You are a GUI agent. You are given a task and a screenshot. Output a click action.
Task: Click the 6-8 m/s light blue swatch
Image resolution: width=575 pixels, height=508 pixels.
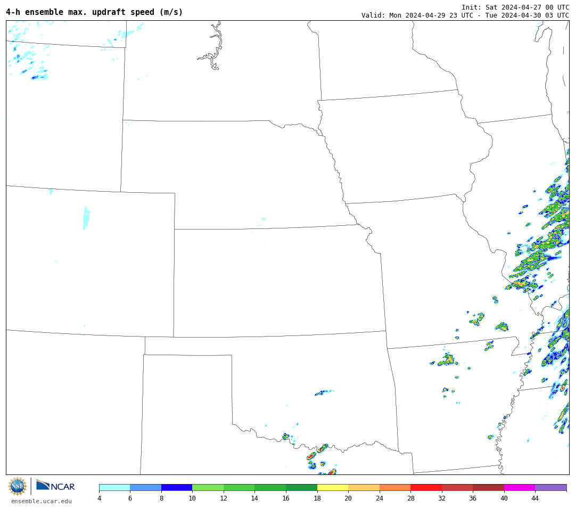[145, 487]
